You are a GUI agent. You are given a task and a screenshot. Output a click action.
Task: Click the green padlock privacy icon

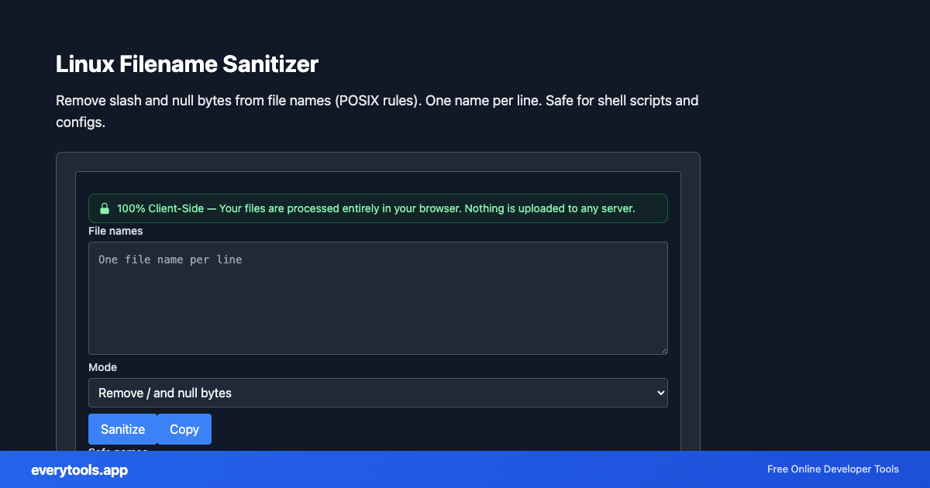pos(105,208)
